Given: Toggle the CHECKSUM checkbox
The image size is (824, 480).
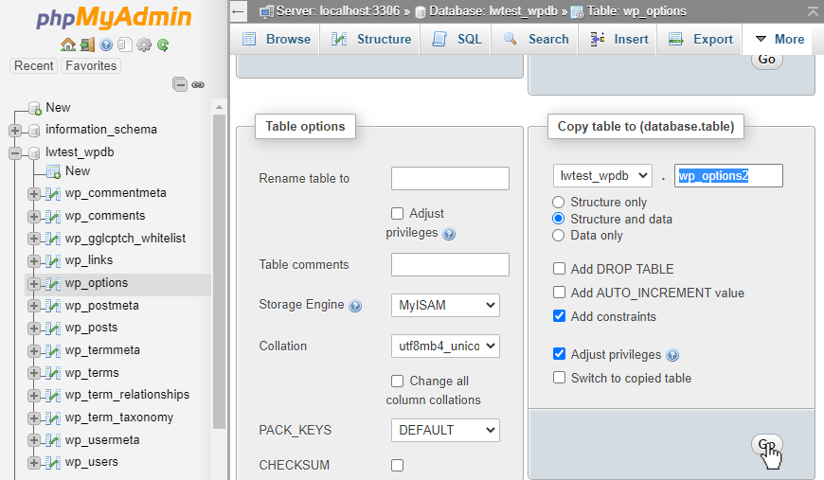Looking at the screenshot, I should 398,465.
